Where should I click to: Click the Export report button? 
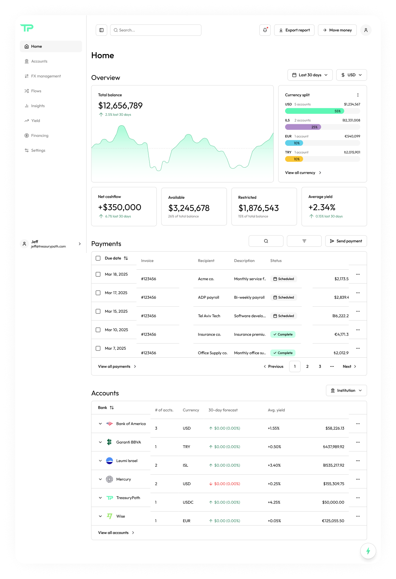pos(294,30)
